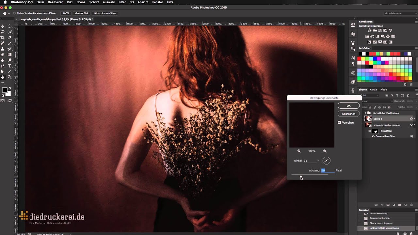Select the Type tool
418x235 pixels.
click(10, 66)
